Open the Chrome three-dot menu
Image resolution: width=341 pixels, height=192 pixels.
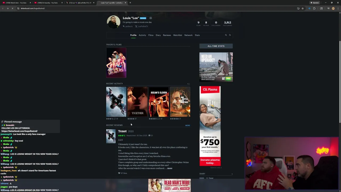(338, 8)
